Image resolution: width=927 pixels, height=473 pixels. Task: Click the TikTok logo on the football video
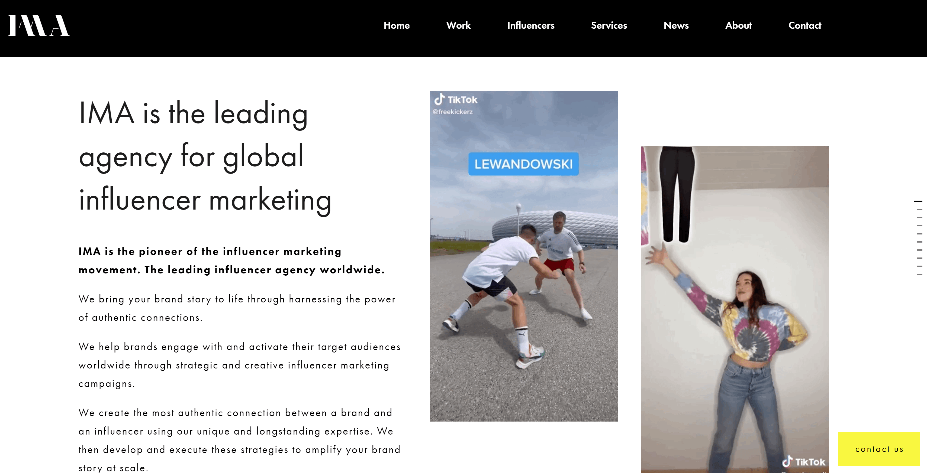(456, 100)
